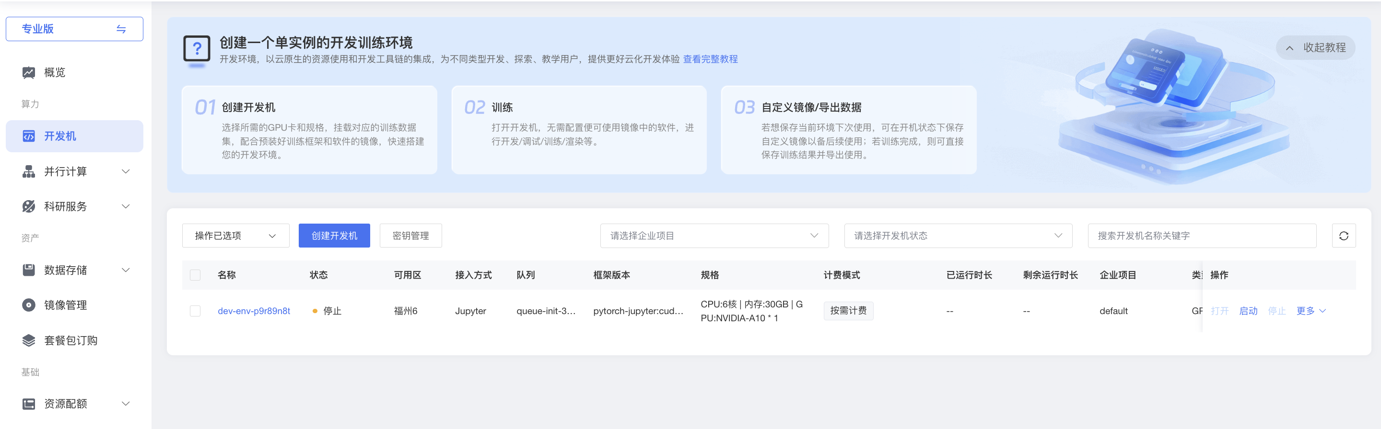Click the 接入方式 column header

coord(473,275)
